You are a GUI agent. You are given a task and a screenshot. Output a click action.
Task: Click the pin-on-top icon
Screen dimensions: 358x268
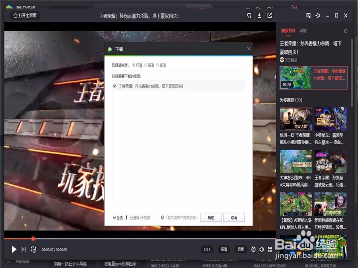coord(318,16)
